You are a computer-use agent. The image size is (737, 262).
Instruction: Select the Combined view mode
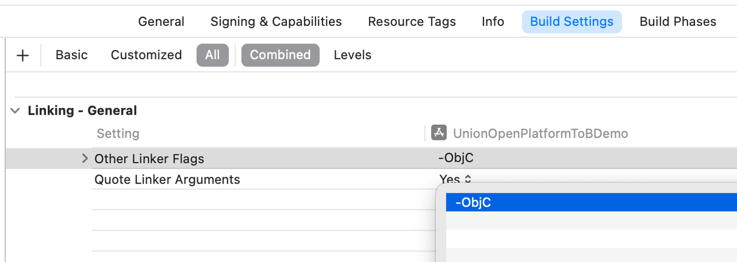tap(280, 55)
